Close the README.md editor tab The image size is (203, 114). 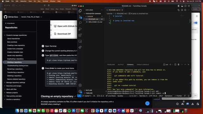coord(122,10)
